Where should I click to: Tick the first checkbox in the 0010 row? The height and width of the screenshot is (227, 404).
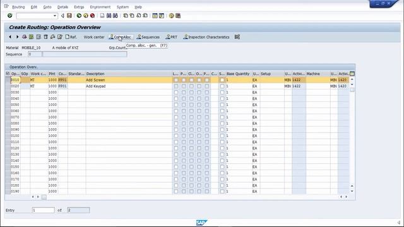click(176, 80)
